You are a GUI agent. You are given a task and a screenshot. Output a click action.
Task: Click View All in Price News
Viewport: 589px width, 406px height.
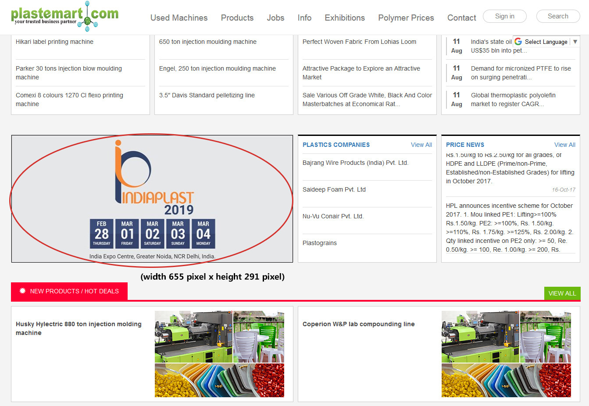(x=565, y=145)
